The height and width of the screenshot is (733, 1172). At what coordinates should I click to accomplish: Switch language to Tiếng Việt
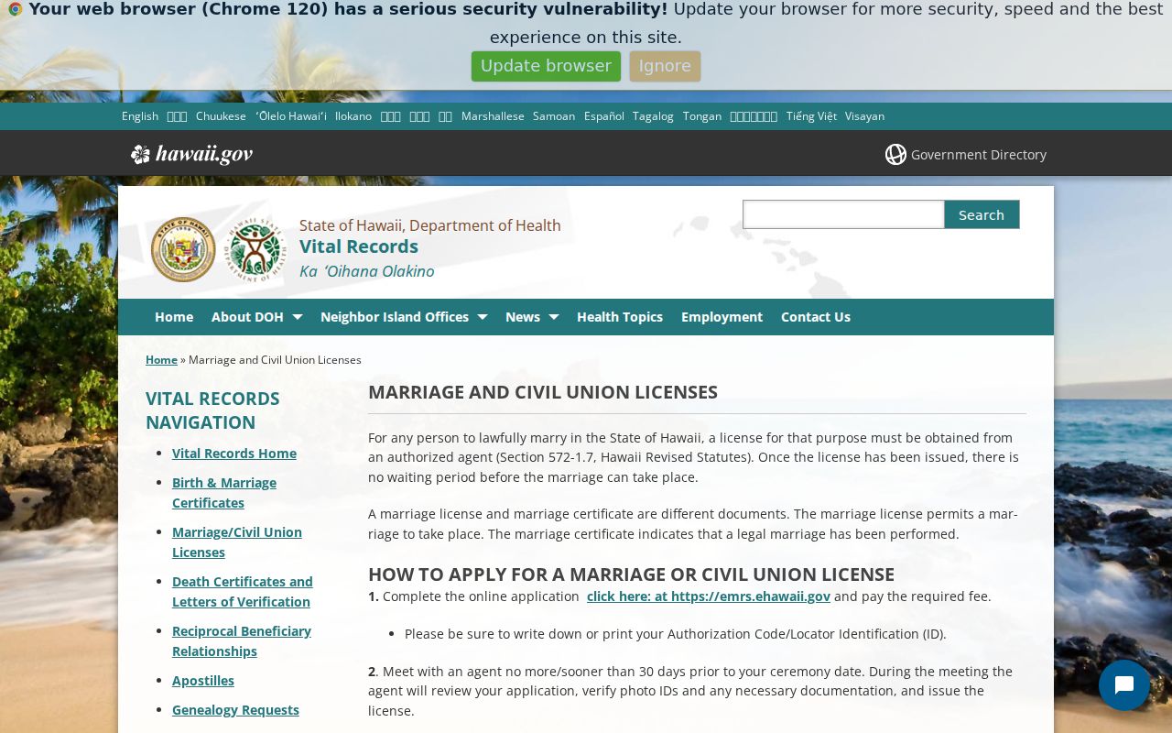[811, 116]
